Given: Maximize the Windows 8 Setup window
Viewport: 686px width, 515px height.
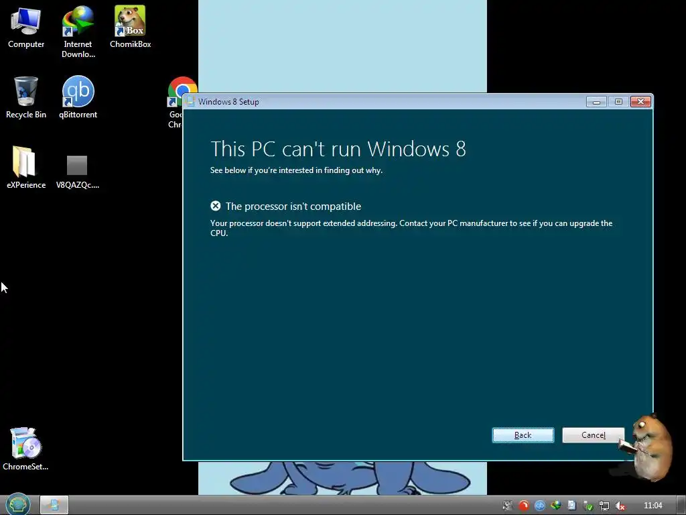Looking at the screenshot, I should click(x=618, y=102).
